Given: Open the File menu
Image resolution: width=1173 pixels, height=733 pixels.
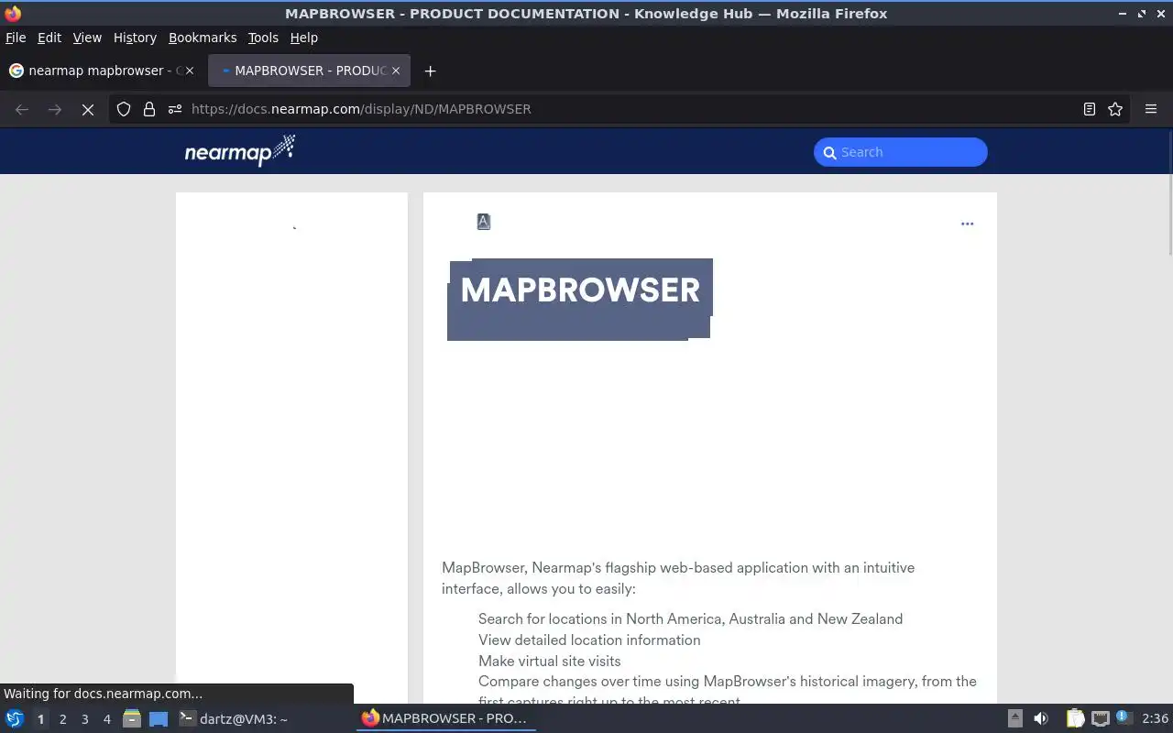Looking at the screenshot, I should coord(16,38).
